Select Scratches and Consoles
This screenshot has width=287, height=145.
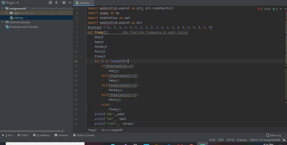[x=24, y=27]
